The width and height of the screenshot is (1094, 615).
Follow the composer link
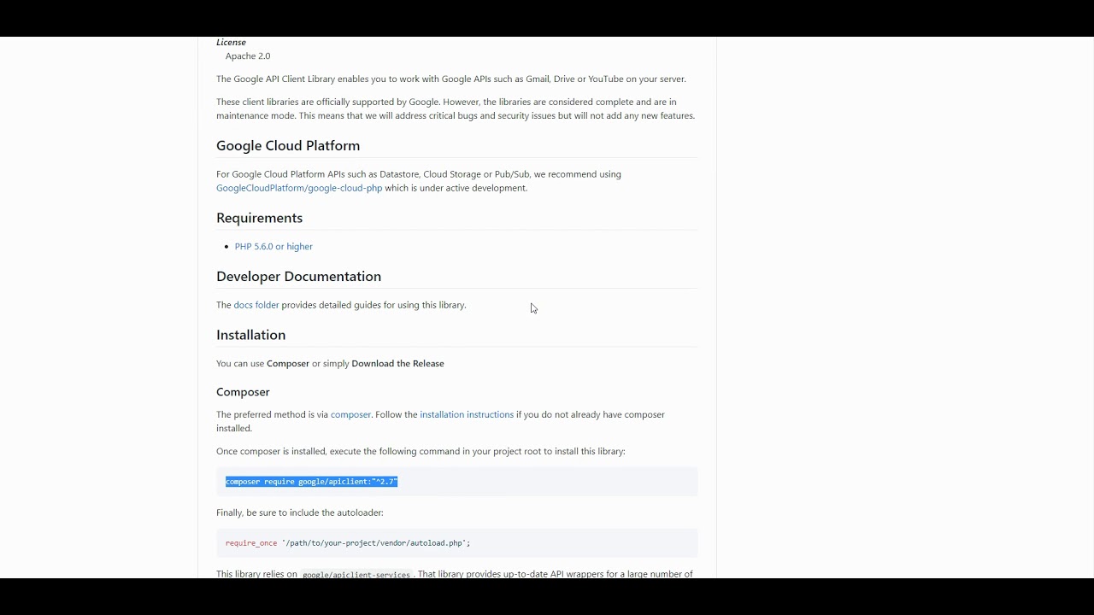coord(350,414)
